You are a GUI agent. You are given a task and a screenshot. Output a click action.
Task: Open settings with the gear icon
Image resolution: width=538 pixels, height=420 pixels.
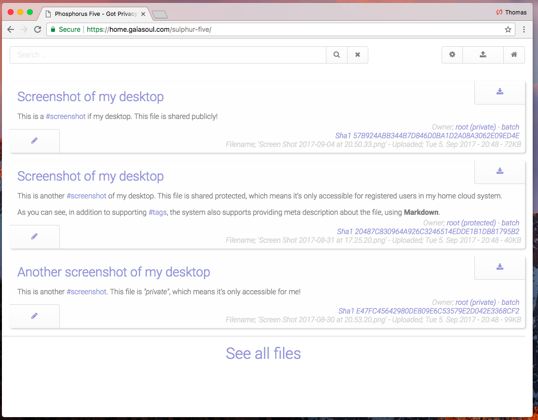(452, 55)
